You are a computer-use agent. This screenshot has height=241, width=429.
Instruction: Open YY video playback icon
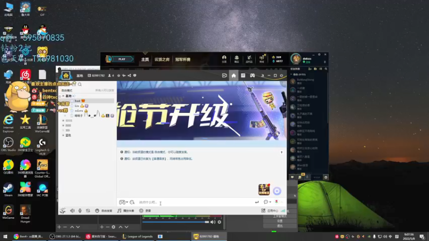[x=224, y=76]
